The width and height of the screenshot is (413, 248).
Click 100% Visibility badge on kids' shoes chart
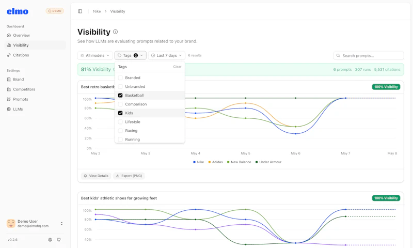[386, 198]
